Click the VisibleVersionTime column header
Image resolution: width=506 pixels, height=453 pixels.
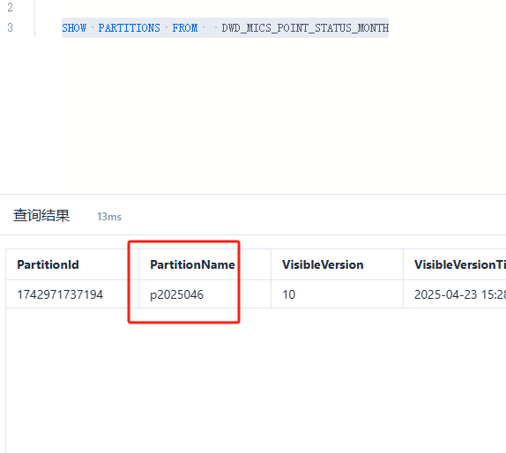(460, 264)
